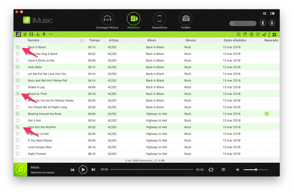Open the Conseguir Música headphones section
Screen dimensions: 293x194
107,21
